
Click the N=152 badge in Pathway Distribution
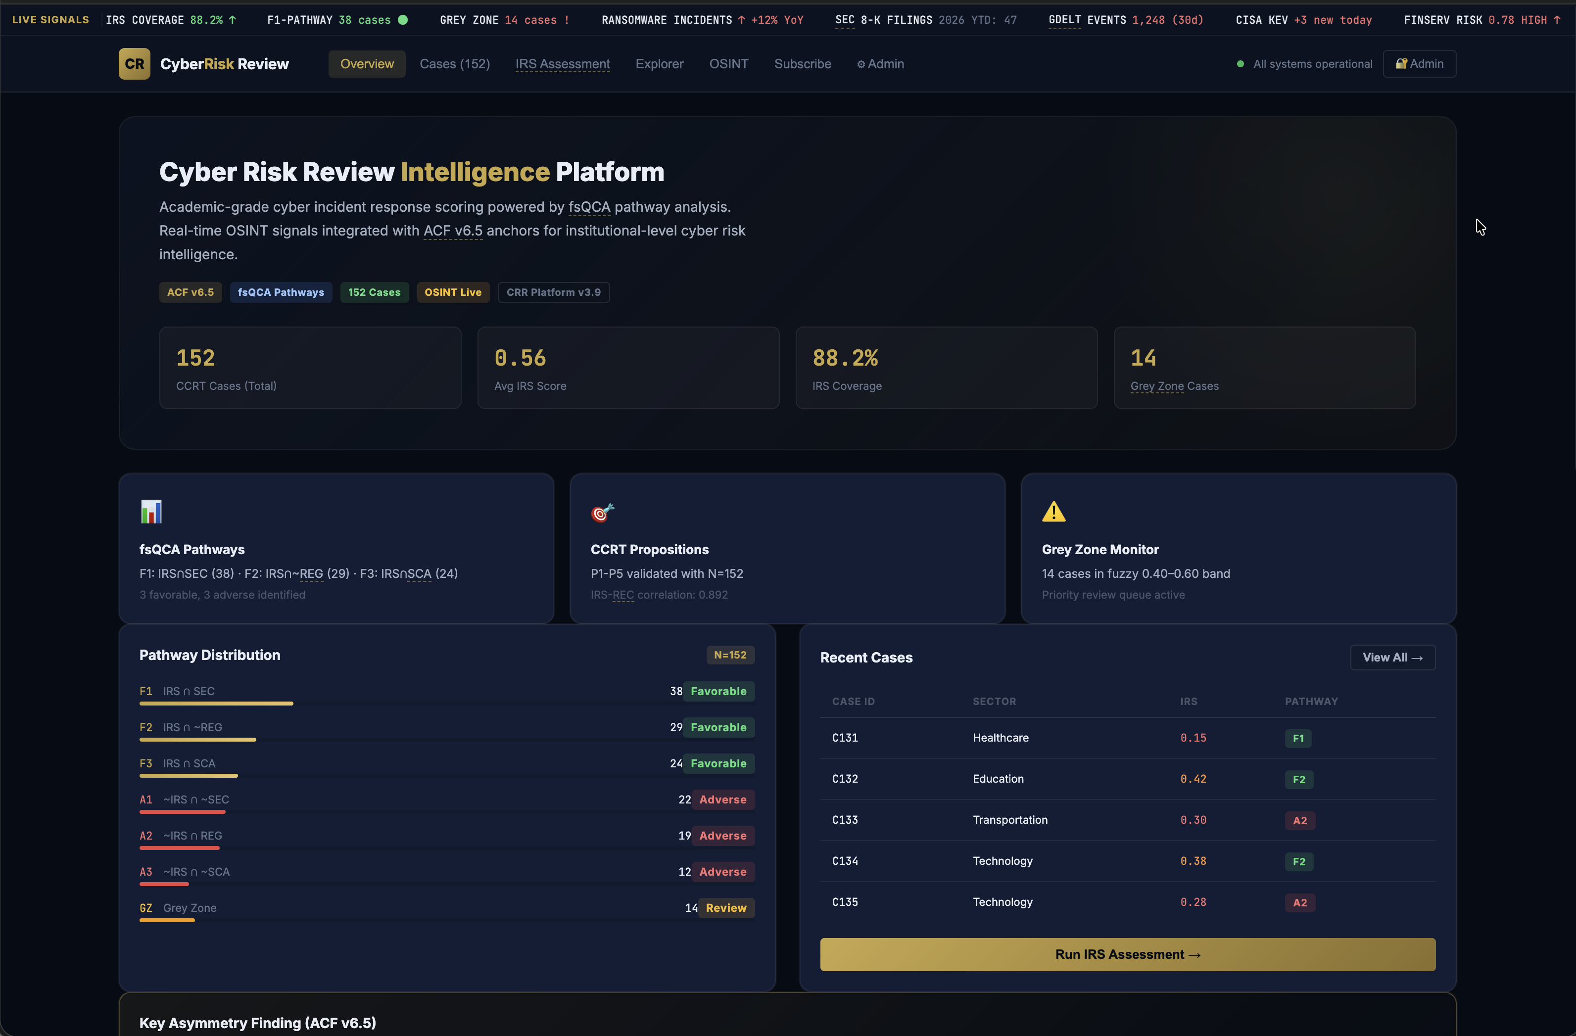[730, 655]
